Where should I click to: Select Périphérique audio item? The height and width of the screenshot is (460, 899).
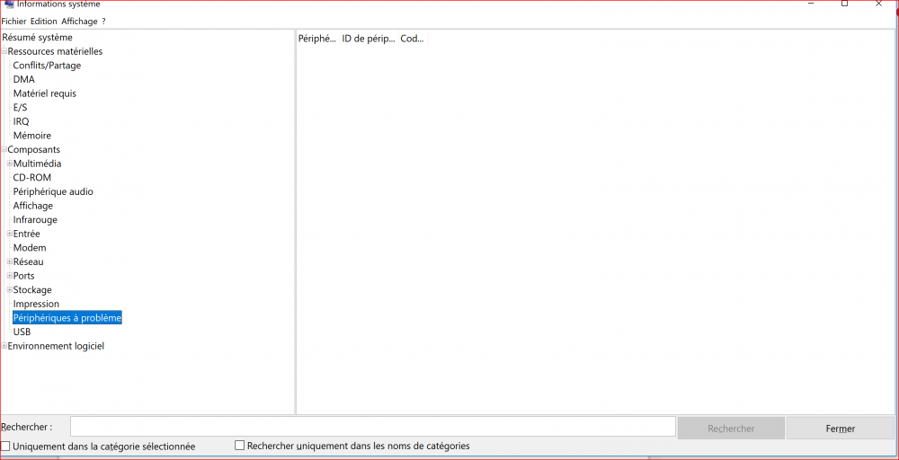coord(53,192)
